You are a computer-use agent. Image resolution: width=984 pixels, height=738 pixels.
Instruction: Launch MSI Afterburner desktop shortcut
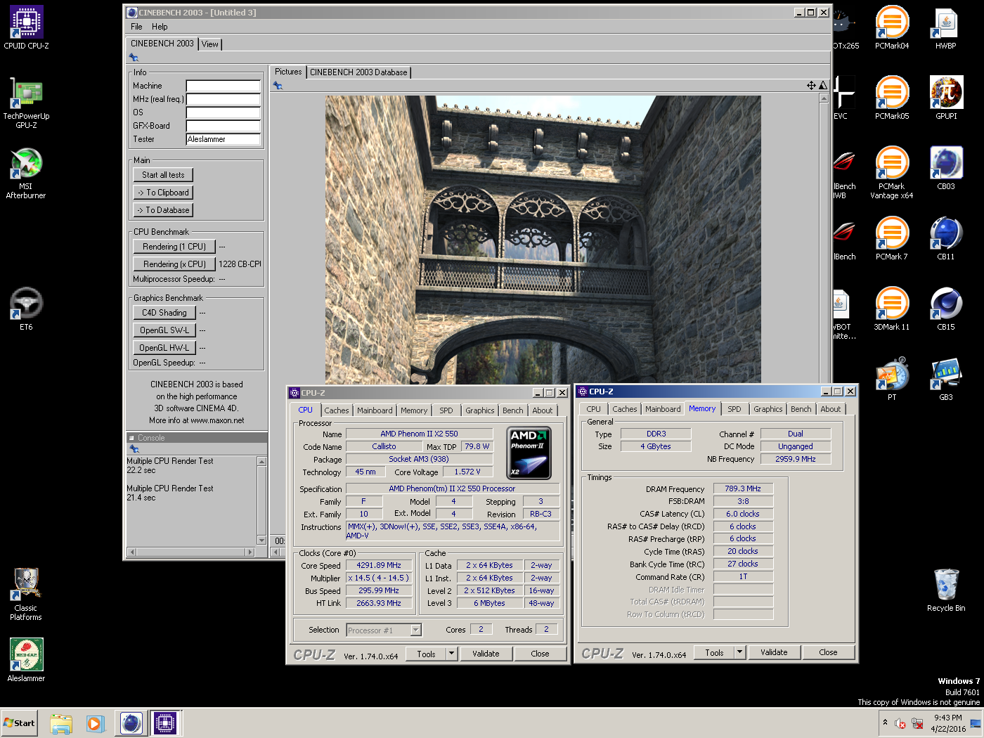click(26, 173)
